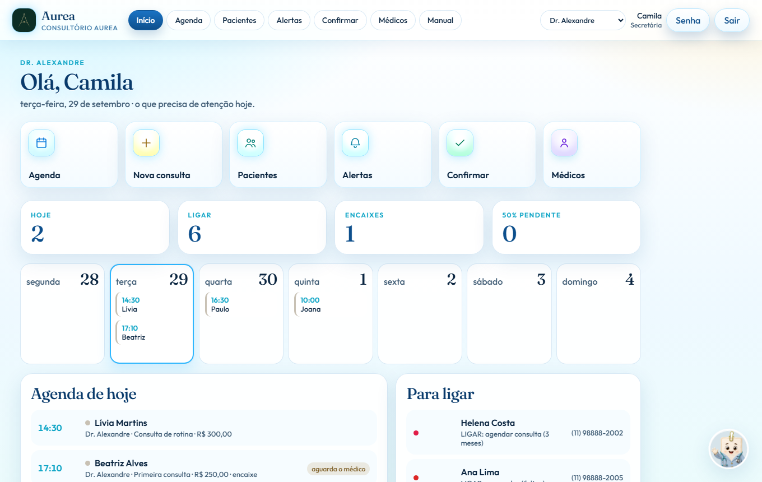
Task: Click the Nova consulta plus icon
Action: click(146, 143)
